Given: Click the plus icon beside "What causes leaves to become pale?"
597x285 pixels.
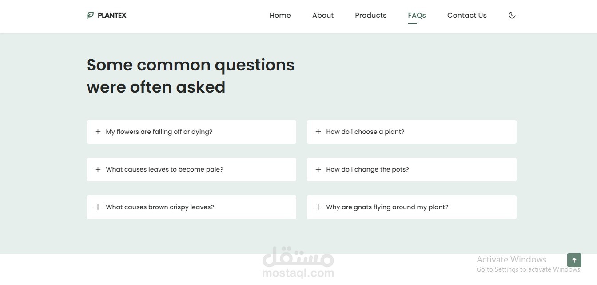Looking at the screenshot, I should (98, 169).
